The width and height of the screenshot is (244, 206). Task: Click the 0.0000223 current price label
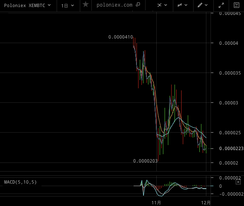click(x=231, y=148)
